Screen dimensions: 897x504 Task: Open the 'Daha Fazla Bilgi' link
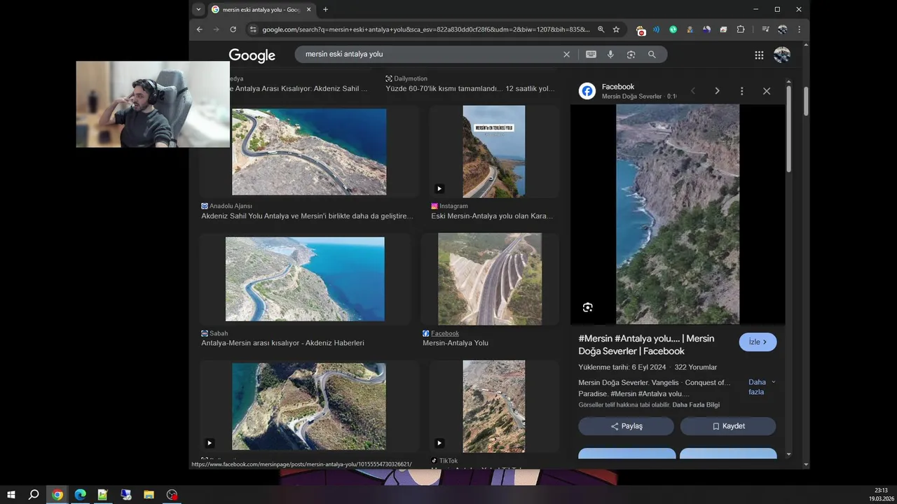(696, 405)
